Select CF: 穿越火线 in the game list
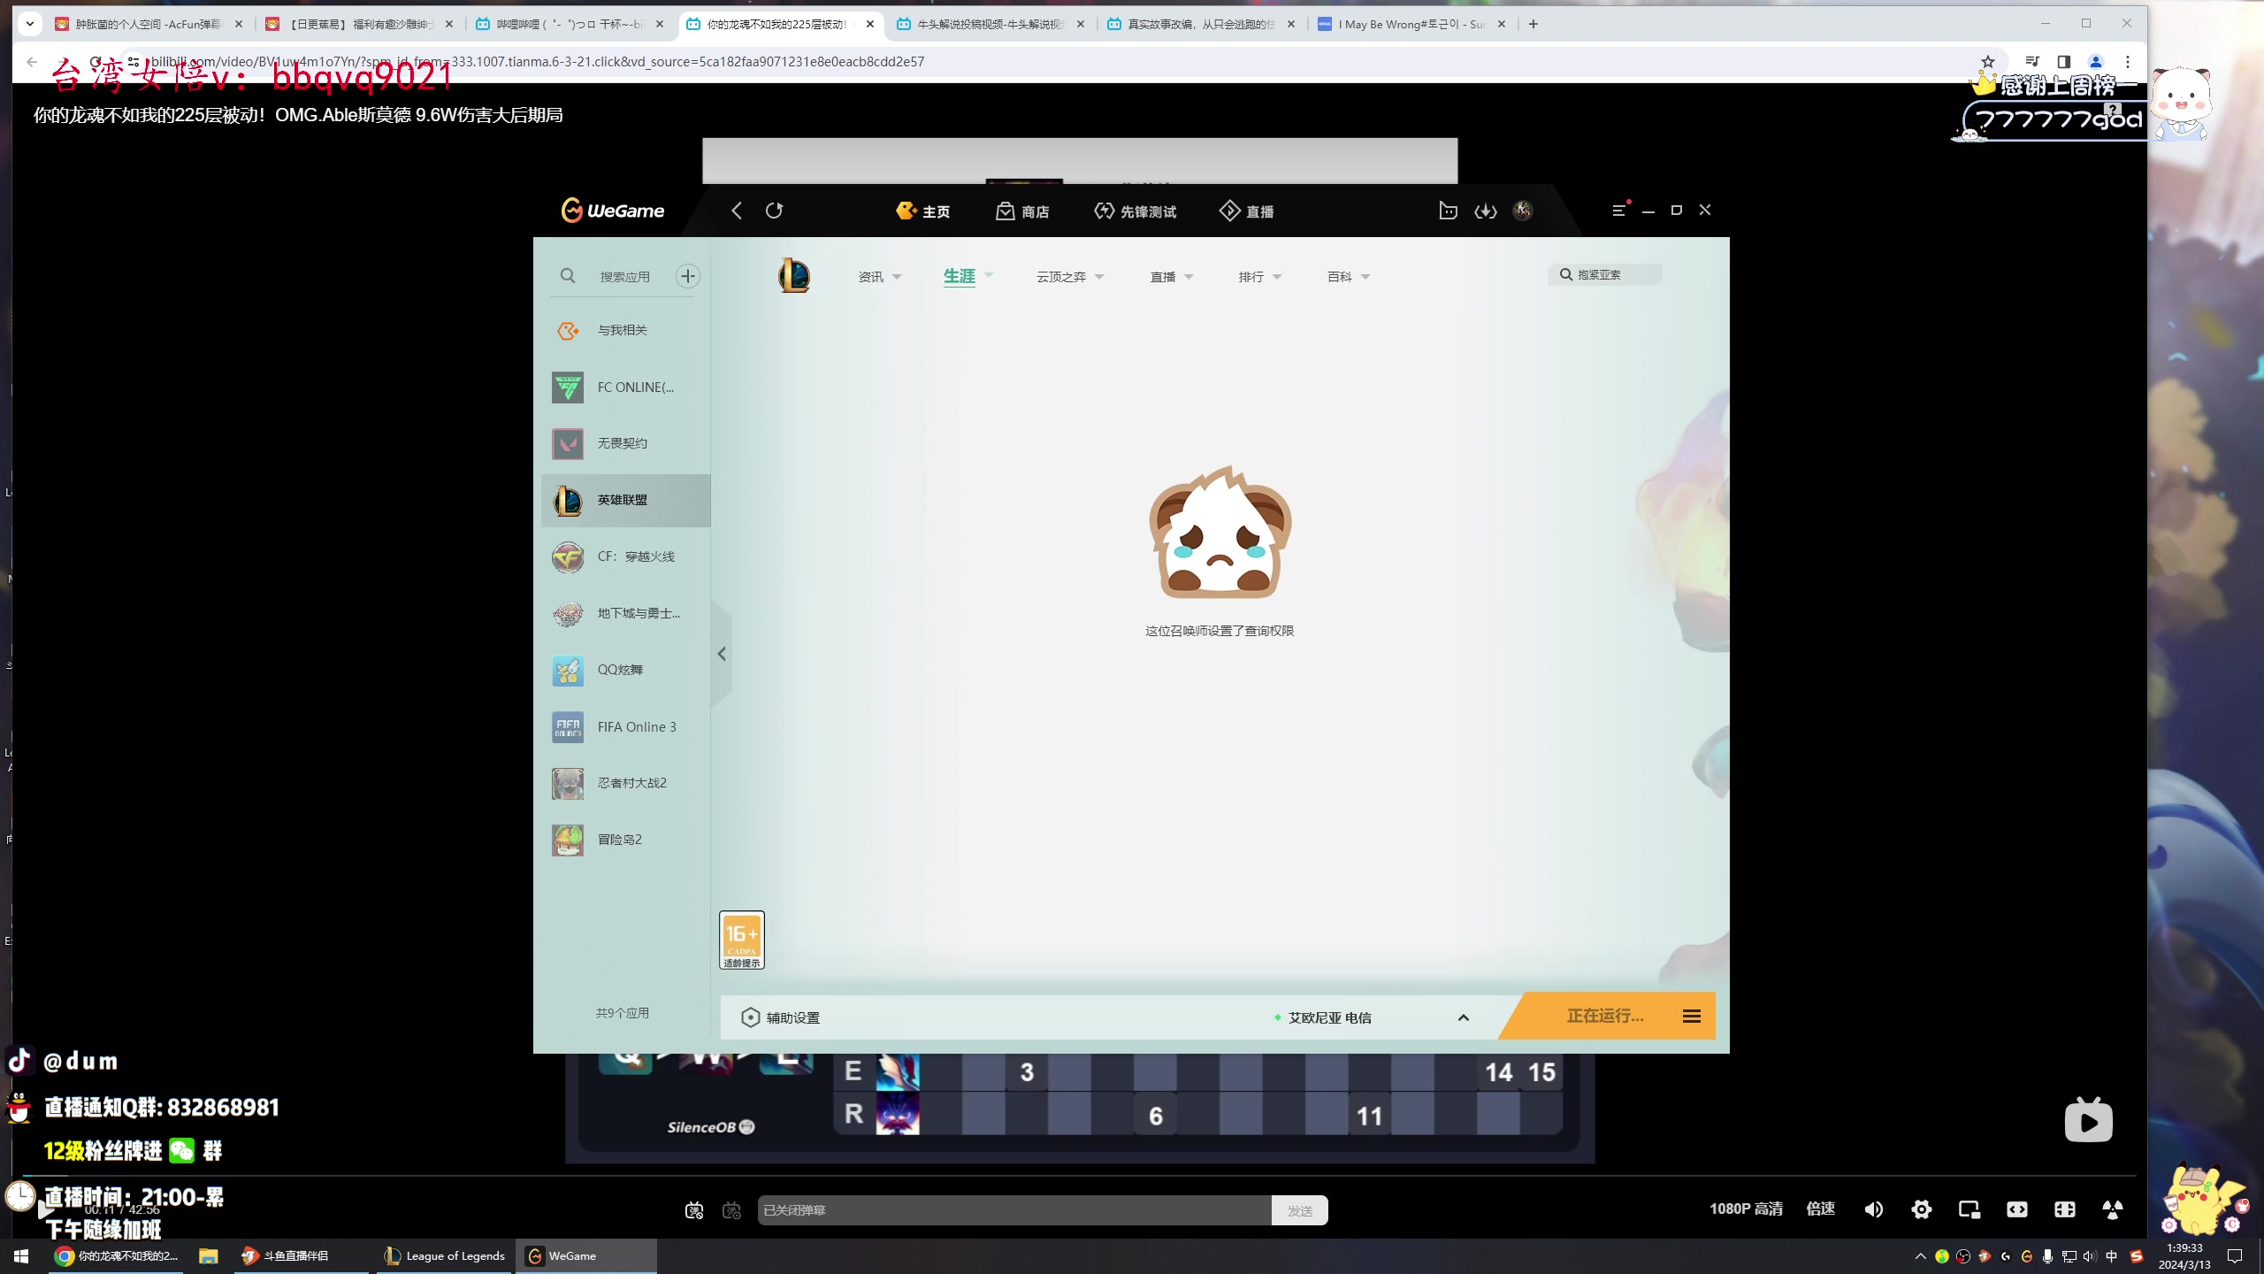This screenshot has width=2264, height=1274. (626, 556)
